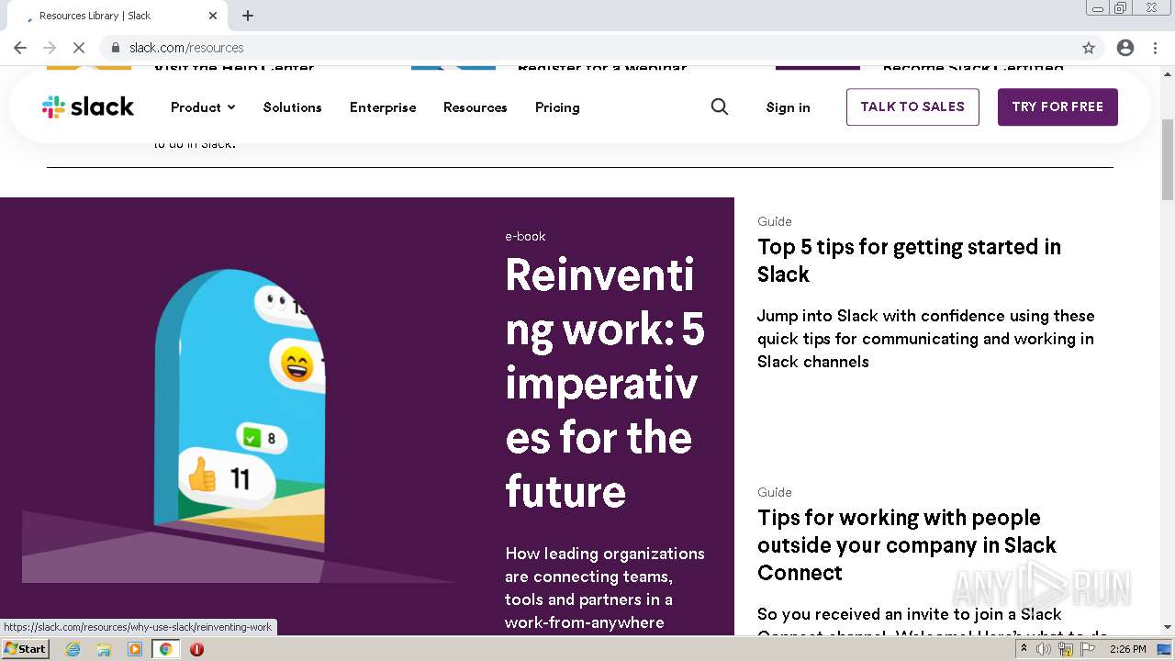Bookmark this page with the star icon

(x=1089, y=48)
